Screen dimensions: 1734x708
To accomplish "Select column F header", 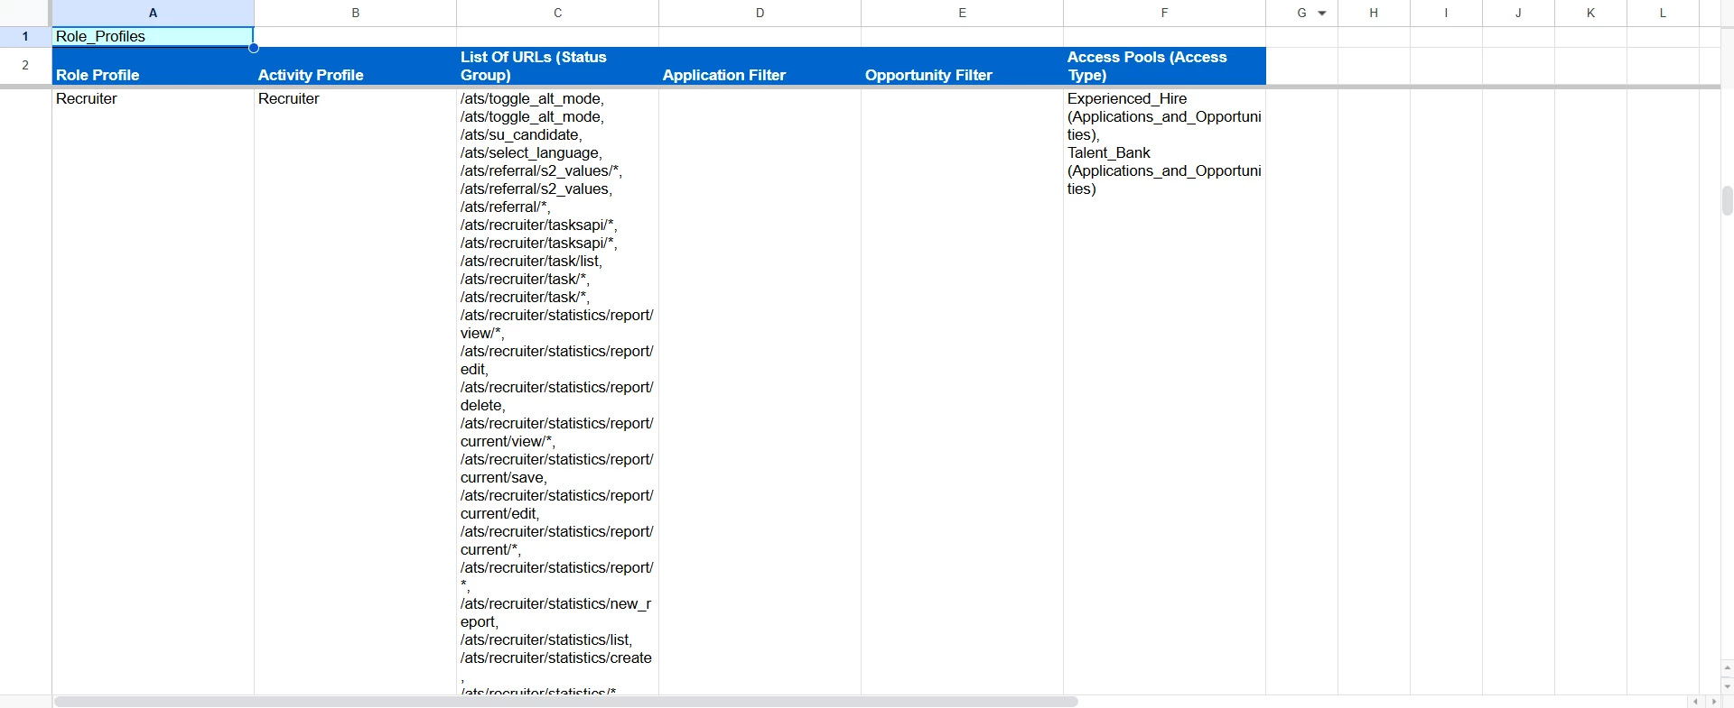I will [x=1164, y=14].
